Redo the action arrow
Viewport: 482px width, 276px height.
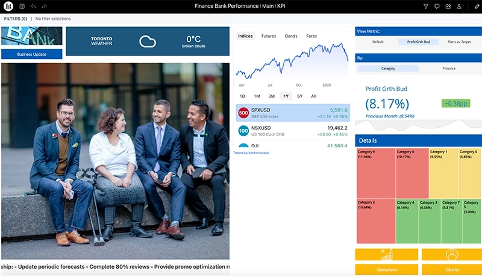[44, 6]
